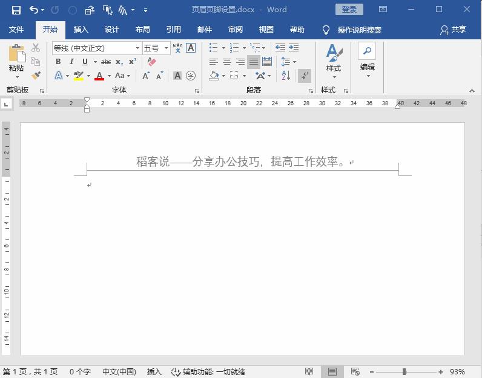Select Print Layout view in status bar
Viewport: 482px width, 378px height.
click(x=332, y=371)
